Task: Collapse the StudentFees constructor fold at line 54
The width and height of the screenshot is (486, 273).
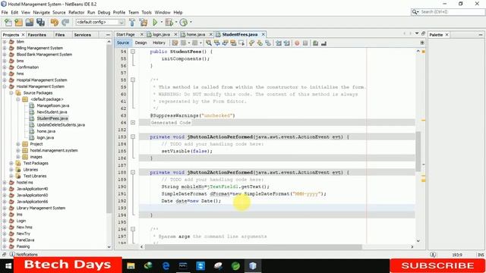Action: tap(133, 52)
